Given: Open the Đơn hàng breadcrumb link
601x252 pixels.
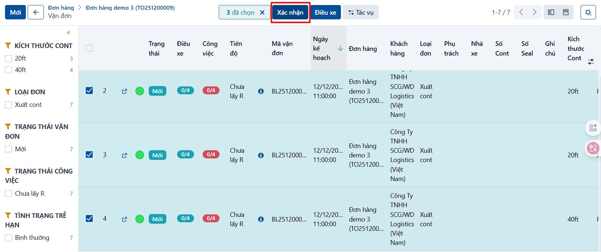Looking at the screenshot, I should point(61,8).
